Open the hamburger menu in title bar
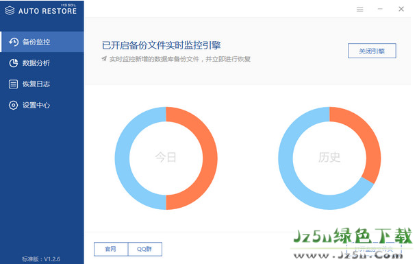Image resolution: width=417 pixels, height=264 pixels. click(x=359, y=10)
